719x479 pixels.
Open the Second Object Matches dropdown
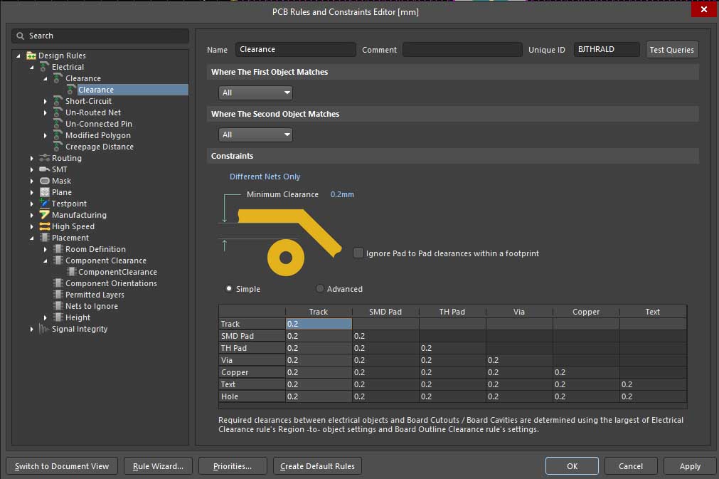click(x=256, y=135)
